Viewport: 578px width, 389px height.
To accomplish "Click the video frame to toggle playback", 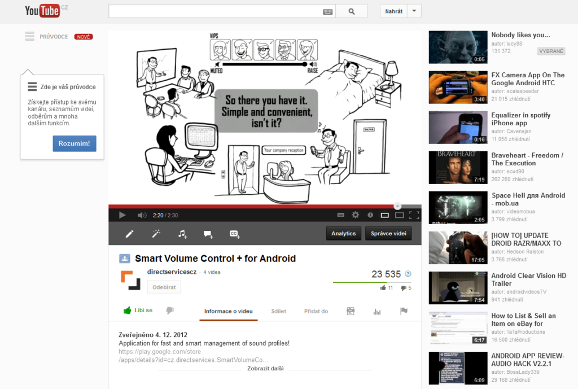I will coord(265,117).
